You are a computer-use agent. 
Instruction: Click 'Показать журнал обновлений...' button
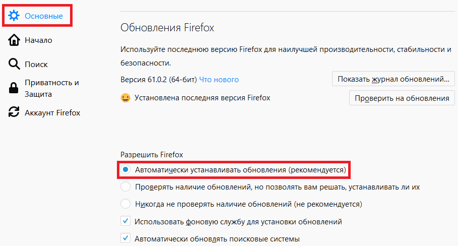[393, 79]
